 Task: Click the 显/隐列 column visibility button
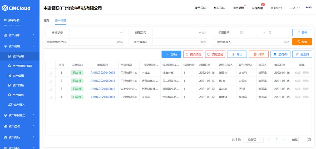(280, 54)
